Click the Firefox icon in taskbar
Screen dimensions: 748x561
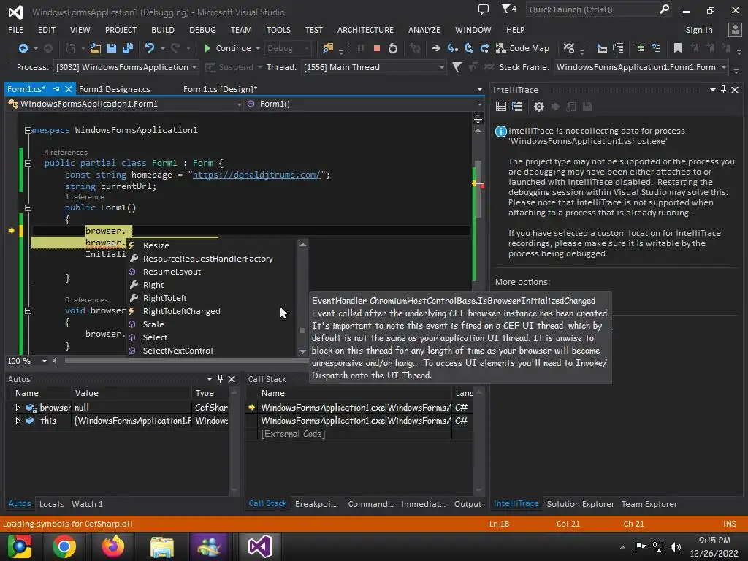point(113,546)
